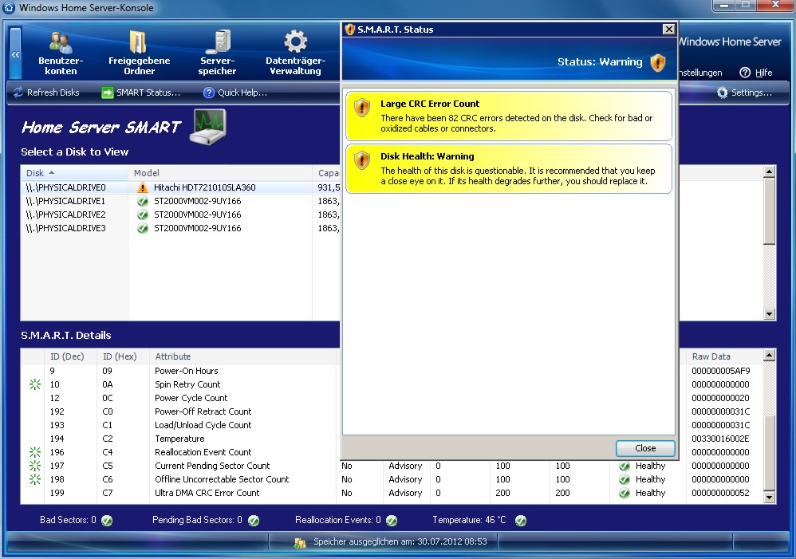Click the green star icon in Offline Uncorrectable row
The width and height of the screenshot is (796, 559).
35,479
